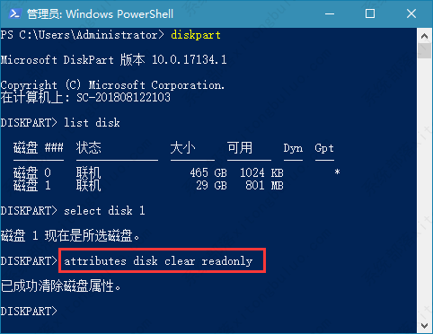Minimize the PowerShell window
The height and width of the screenshot is (334, 433).
coord(330,13)
